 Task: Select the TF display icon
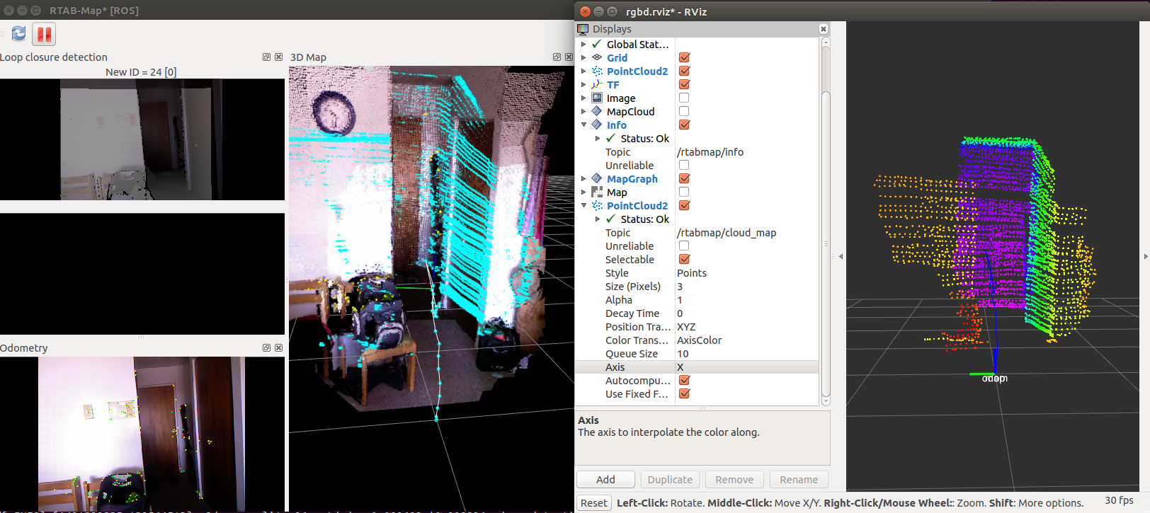tap(597, 85)
